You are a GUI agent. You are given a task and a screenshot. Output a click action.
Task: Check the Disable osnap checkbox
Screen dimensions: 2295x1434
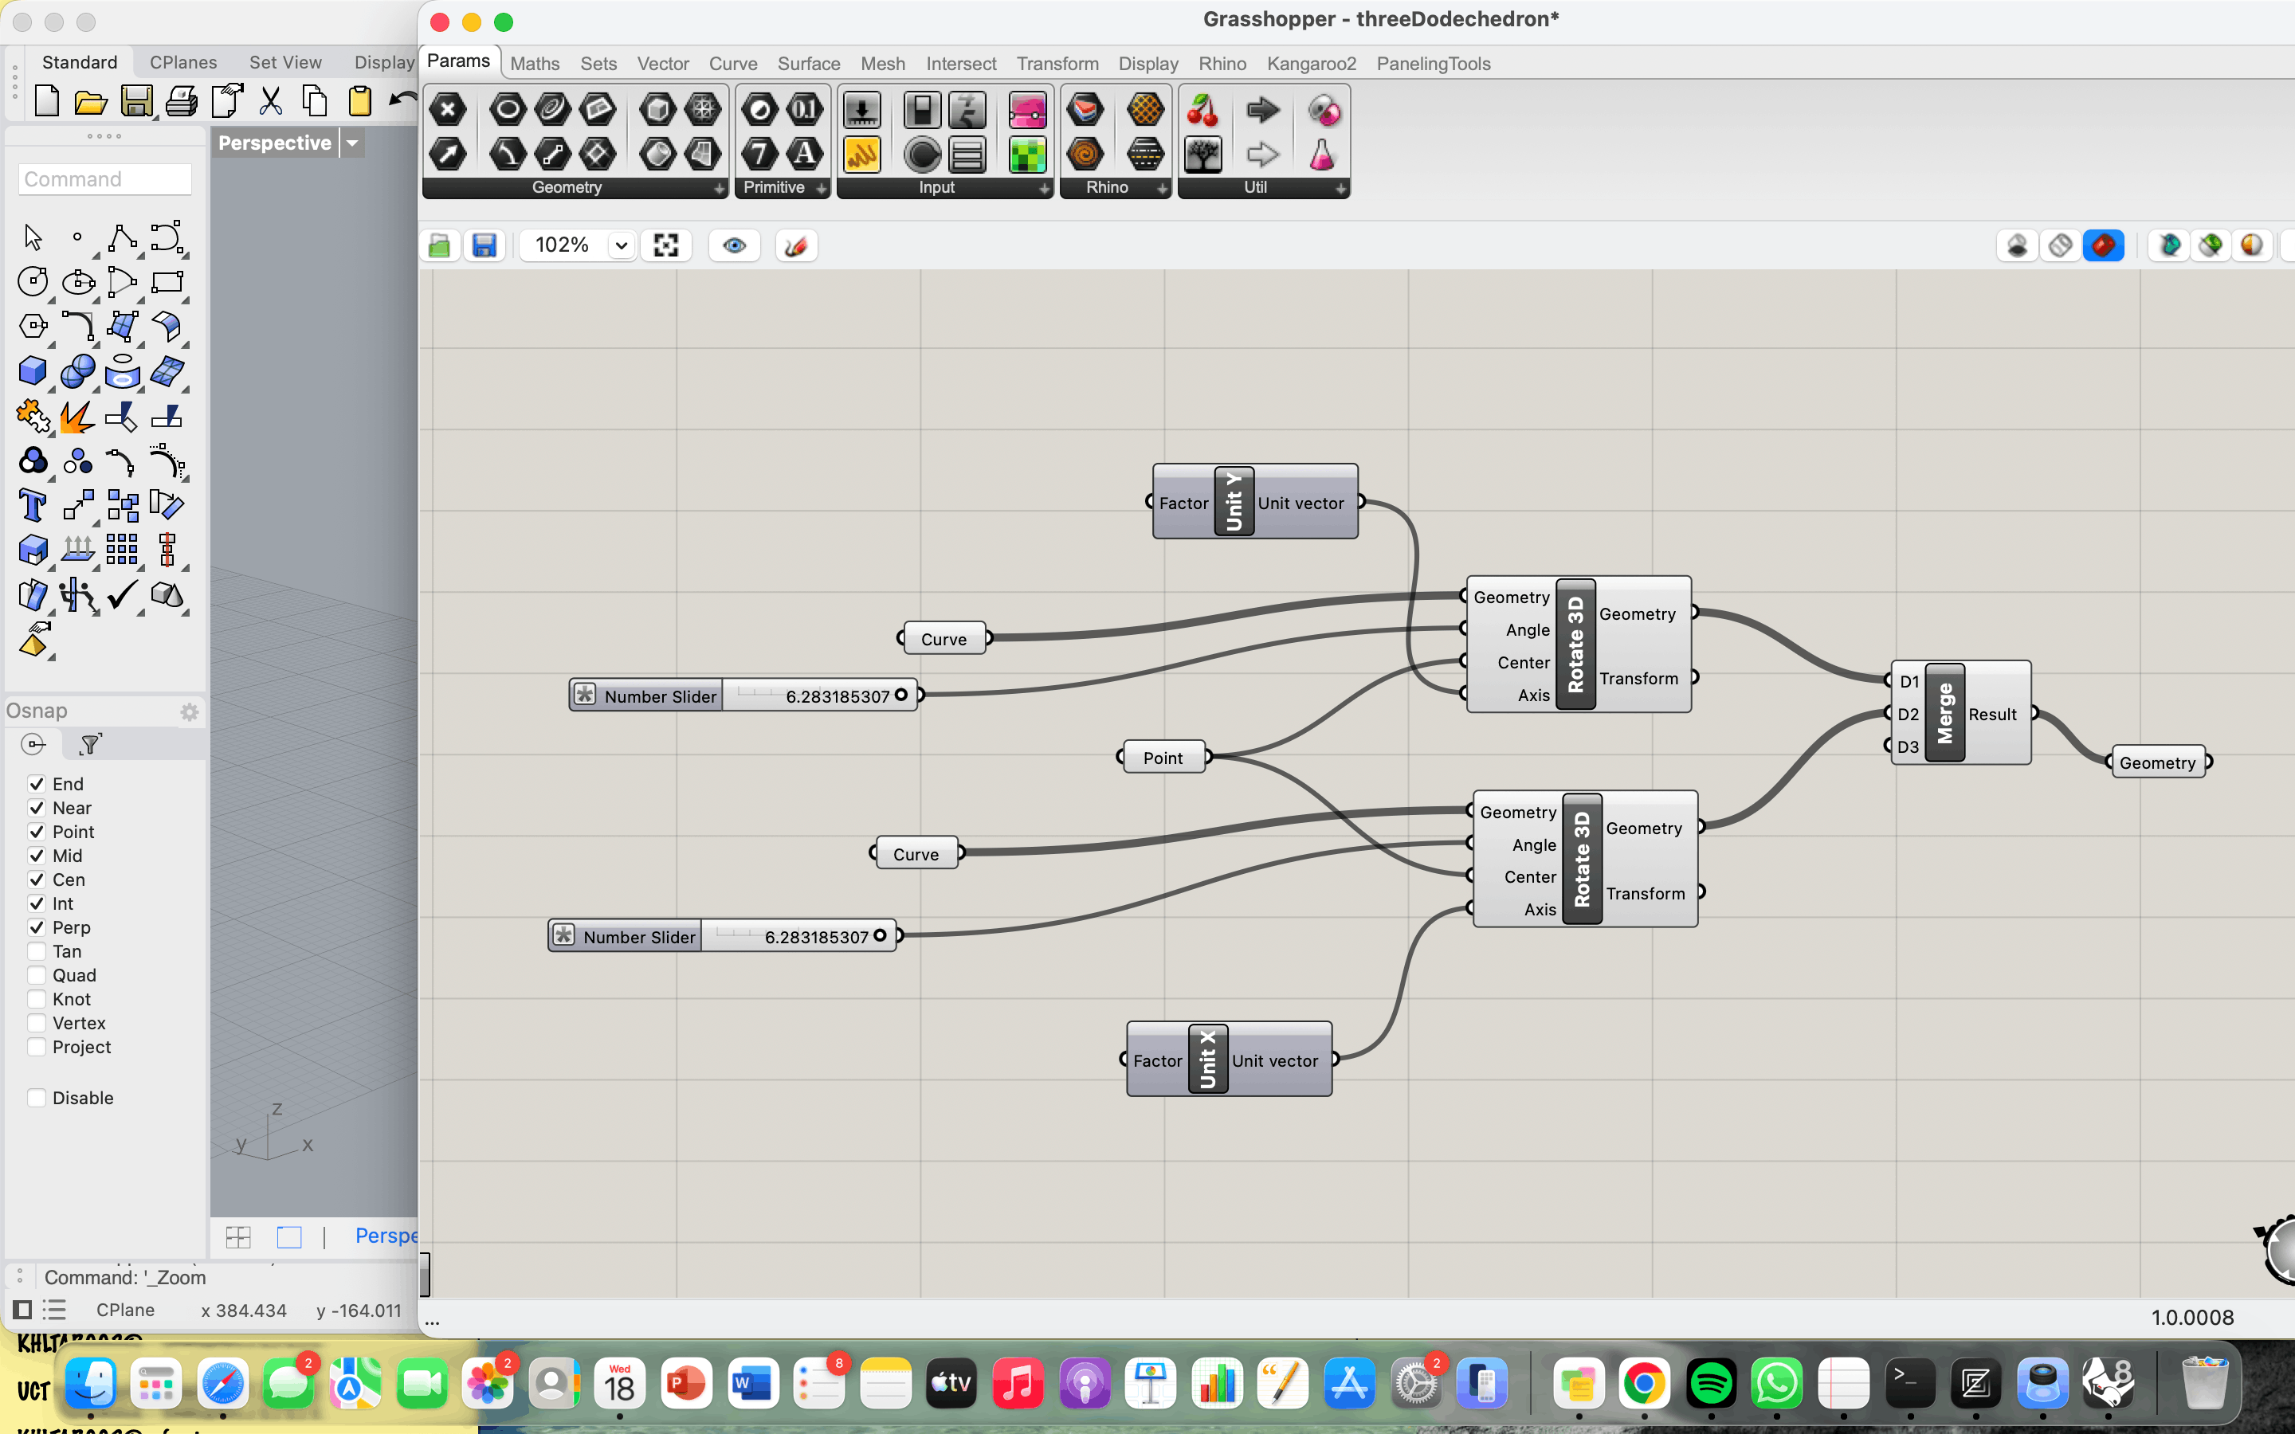point(37,1097)
